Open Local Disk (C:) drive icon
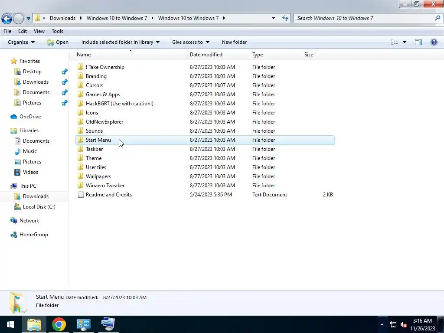Screen dimensions: 444x333 click(x=17, y=207)
